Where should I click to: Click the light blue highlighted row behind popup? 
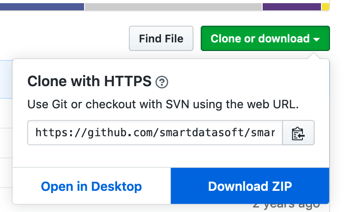(6, 79)
